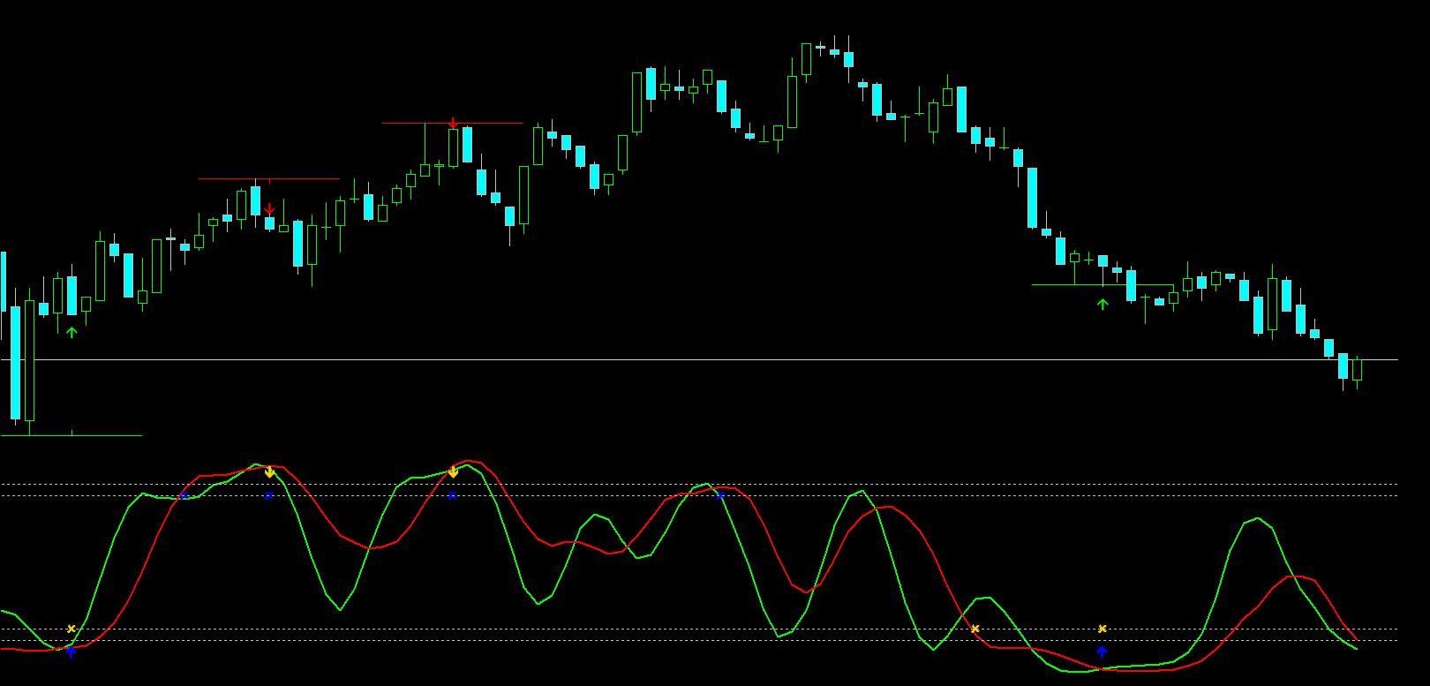The image size is (1430, 686).
Task: Select the middle yellow cross at the line crossover
Action: [x=975, y=629]
